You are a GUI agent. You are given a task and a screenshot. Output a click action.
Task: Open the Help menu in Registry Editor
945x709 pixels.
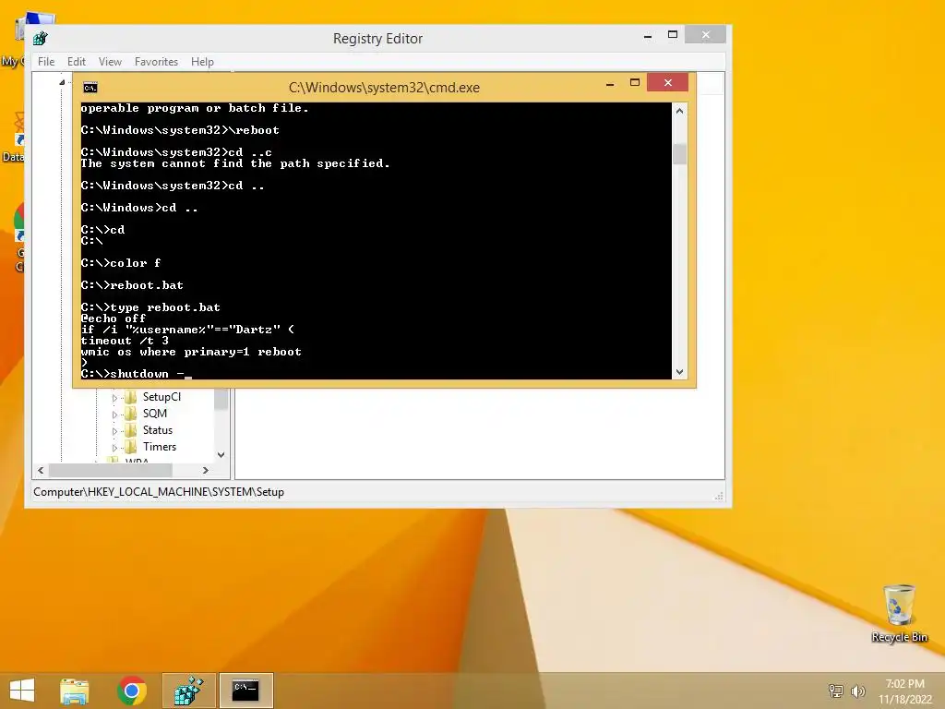pos(202,62)
